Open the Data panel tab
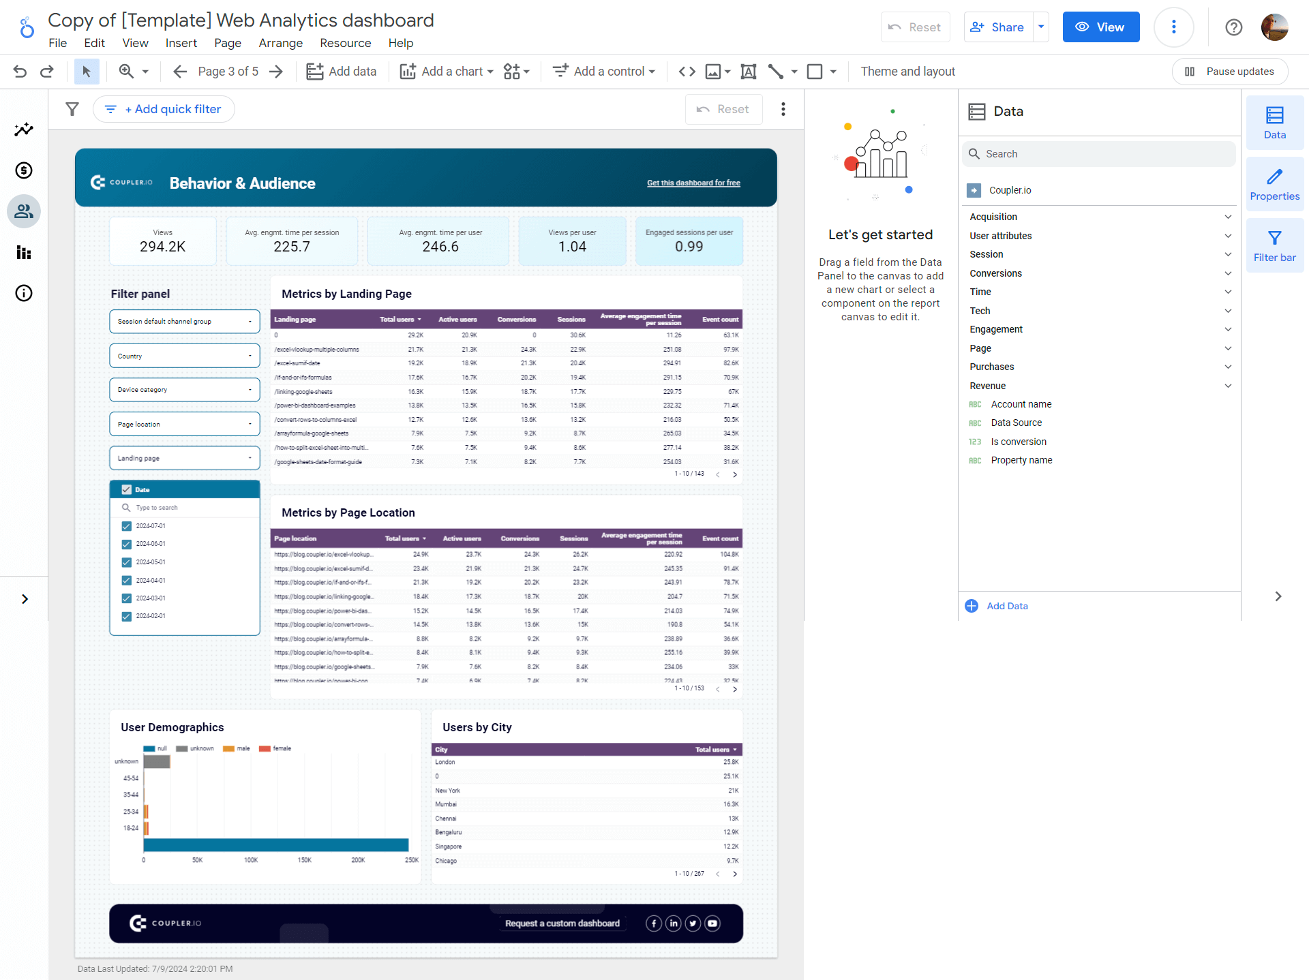1309x980 pixels. [x=1275, y=123]
